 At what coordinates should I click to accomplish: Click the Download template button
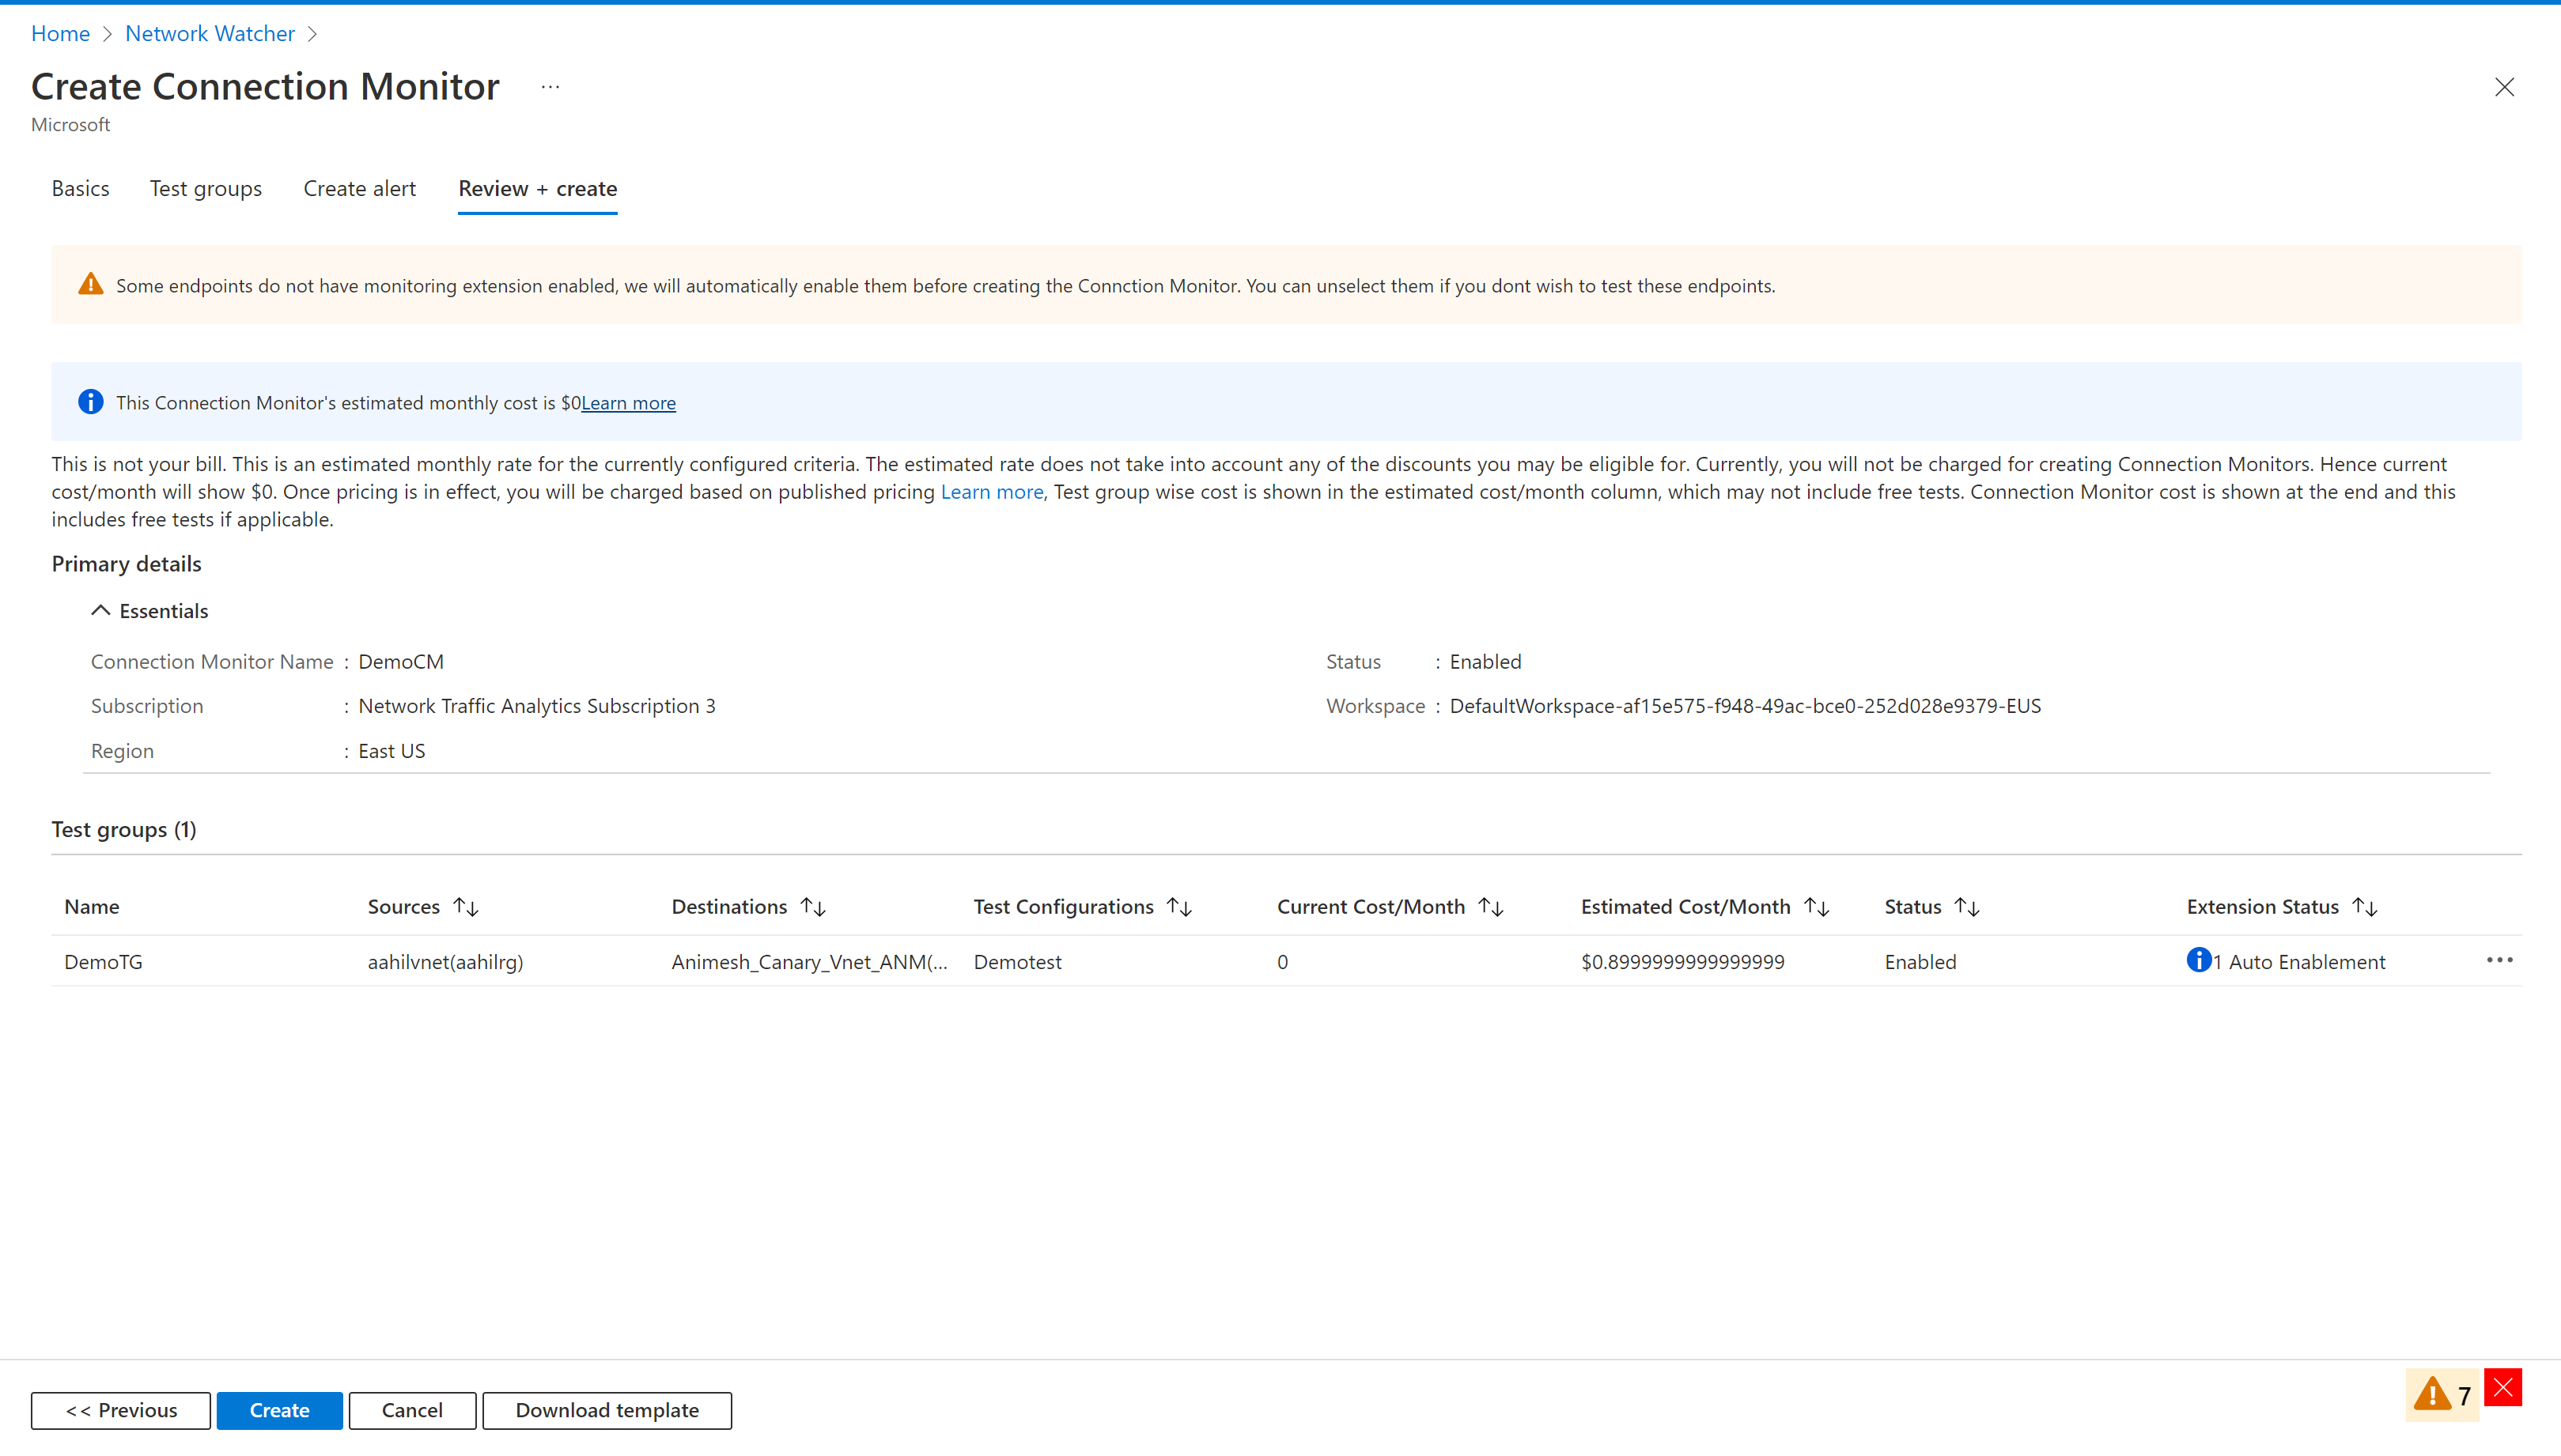click(x=607, y=1409)
